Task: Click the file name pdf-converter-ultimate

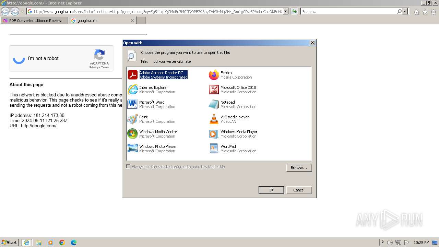Action: pyautogui.click(x=172, y=61)
